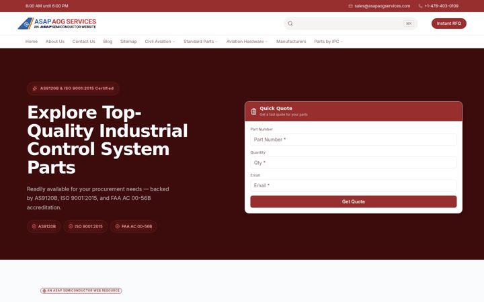484x302 pixels.
Task: Click the Readily available for your procurement paragraph
Action: tap(98, 198)
